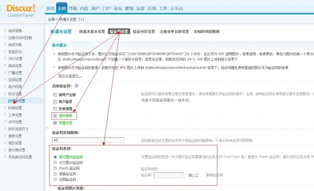
Task: Select the 语音验证码 radio option
Action: pos(55,174)
